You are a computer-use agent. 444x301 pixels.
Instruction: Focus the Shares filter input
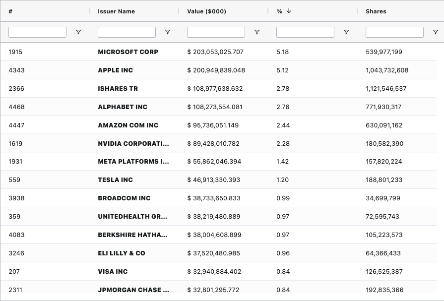[394, 32]
